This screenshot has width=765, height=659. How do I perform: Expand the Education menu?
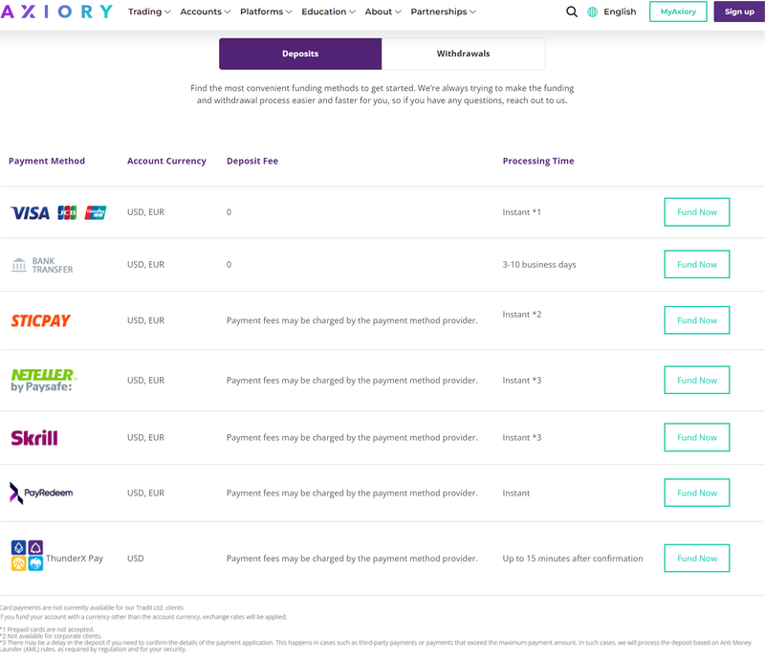click(328, 11)
